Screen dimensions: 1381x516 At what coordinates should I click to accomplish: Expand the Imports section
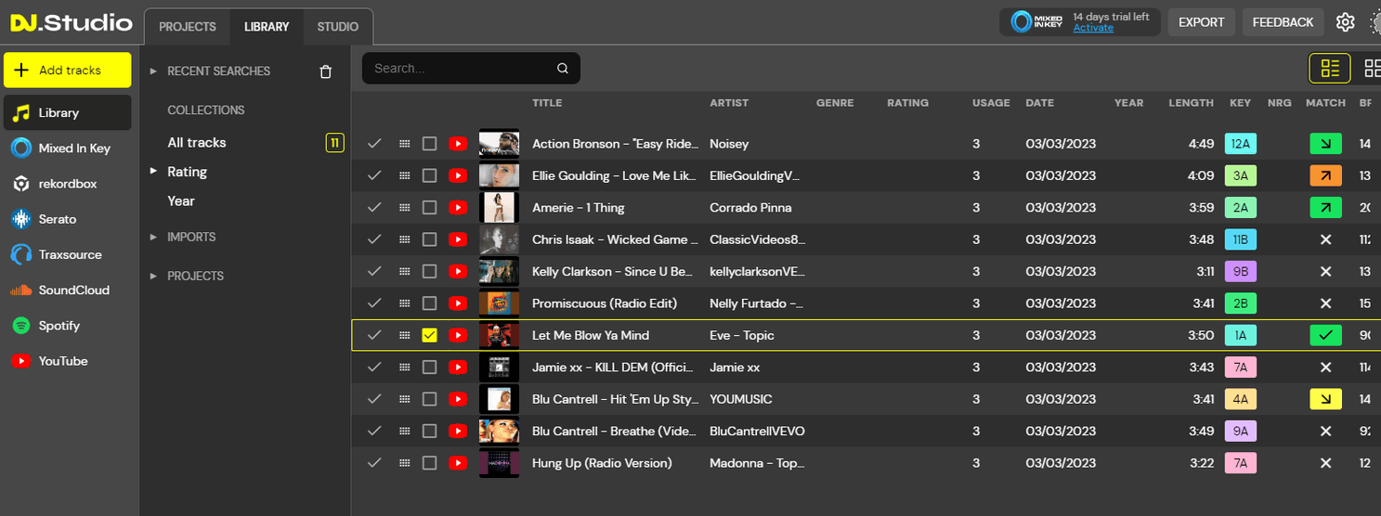tap(154, 238)
